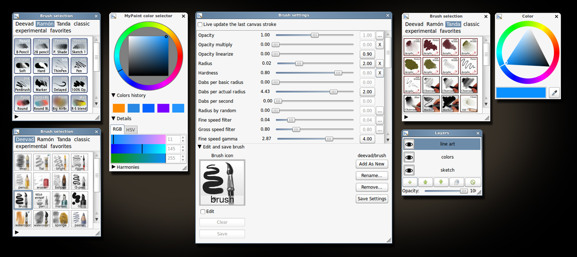577x257 pixels.
Task: Select the 2B pencil brush
Action: point(41,46)
